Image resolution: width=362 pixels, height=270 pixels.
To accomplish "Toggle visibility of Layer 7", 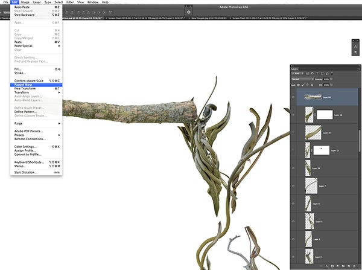I will (293, 186).
